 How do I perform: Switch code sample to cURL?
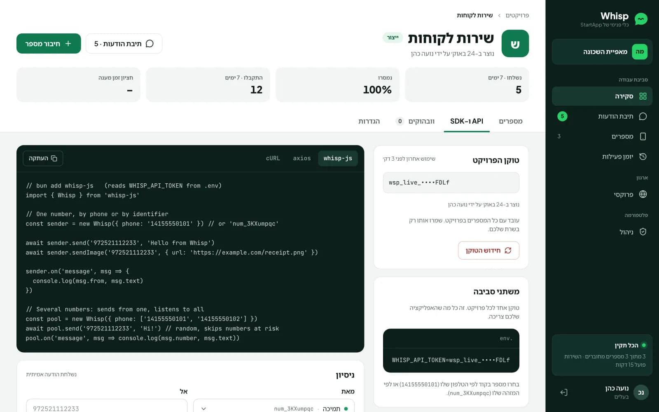click(273, 158)
